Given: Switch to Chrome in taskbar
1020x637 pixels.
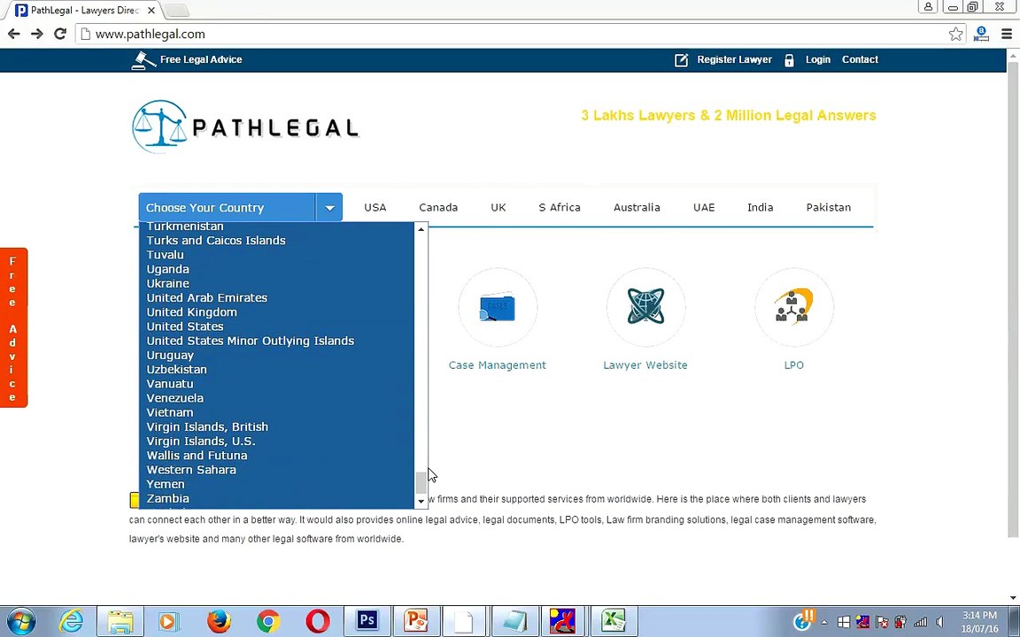Looking at the screenshot, I should 268,621.
